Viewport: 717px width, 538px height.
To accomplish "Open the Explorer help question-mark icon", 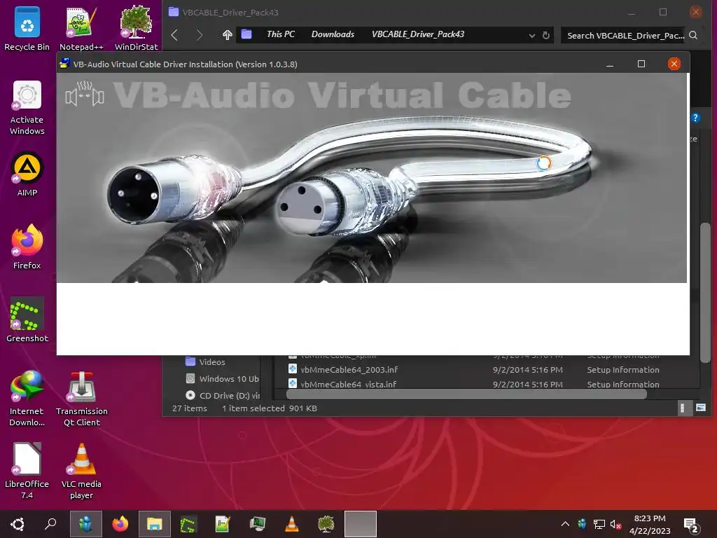I will point(695,118).
